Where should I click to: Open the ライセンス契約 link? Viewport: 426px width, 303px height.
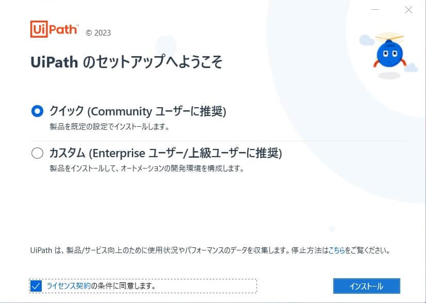point(69,285)
